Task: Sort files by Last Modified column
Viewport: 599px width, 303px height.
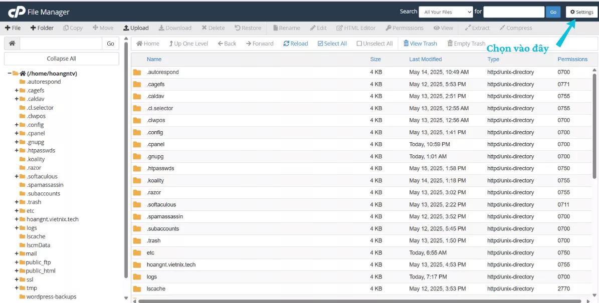Action: tap(425, 59)
